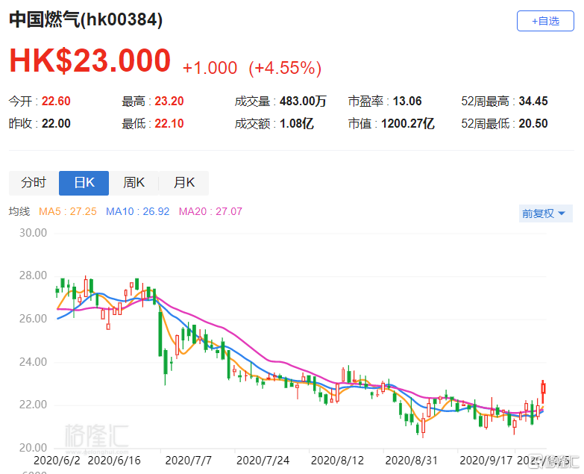This screenshot has height=474, width=584.
Task: Click the 中国燃气(hk00384) stock title
Action: point(86,20)
